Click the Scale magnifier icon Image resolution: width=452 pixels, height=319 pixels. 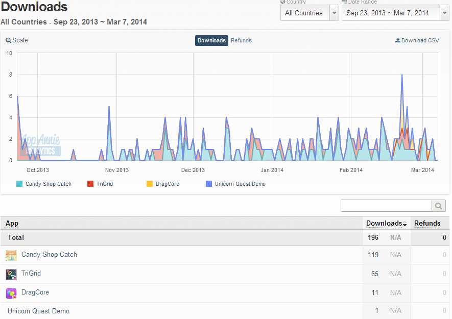[8, 40]
